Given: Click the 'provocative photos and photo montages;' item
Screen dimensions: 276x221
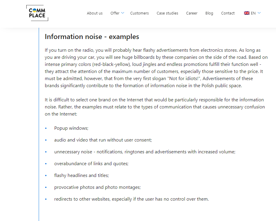Looking at the screenshot, I should [x=98, y=187].
